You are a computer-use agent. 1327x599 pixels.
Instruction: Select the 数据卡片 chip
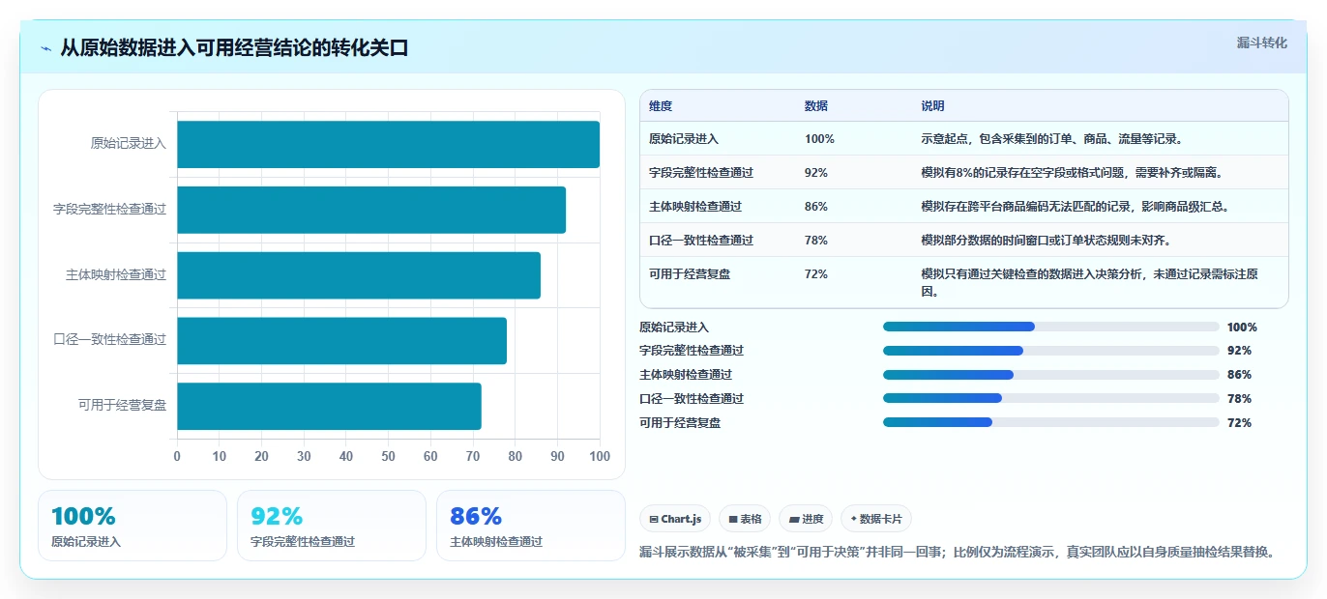click(x=876, y=519)
